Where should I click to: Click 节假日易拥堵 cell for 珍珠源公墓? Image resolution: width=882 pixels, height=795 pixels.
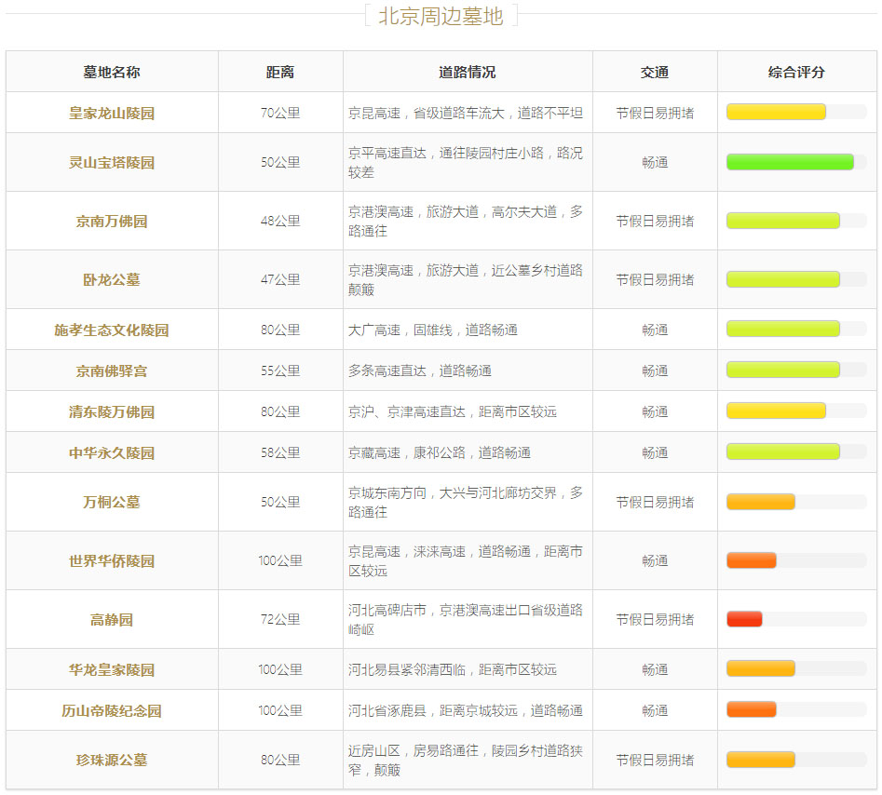click(655, 761)
